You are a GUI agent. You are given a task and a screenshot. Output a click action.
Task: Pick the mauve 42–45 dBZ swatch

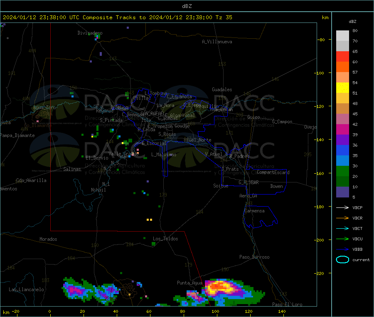tap(342, 119)
